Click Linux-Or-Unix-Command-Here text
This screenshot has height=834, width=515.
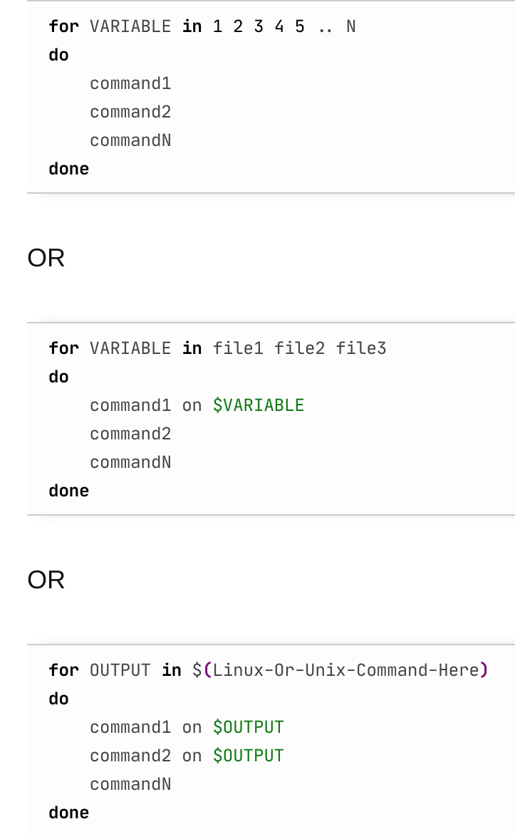(x=345, y=669)
